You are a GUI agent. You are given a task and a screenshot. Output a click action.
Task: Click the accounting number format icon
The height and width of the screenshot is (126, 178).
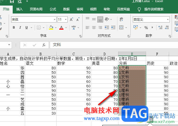pos(136,28)
